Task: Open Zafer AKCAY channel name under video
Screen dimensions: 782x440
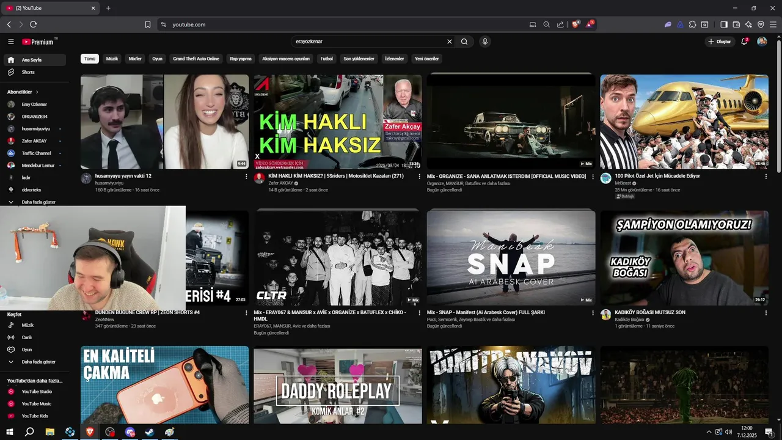Action: click(x=281, y=183)
